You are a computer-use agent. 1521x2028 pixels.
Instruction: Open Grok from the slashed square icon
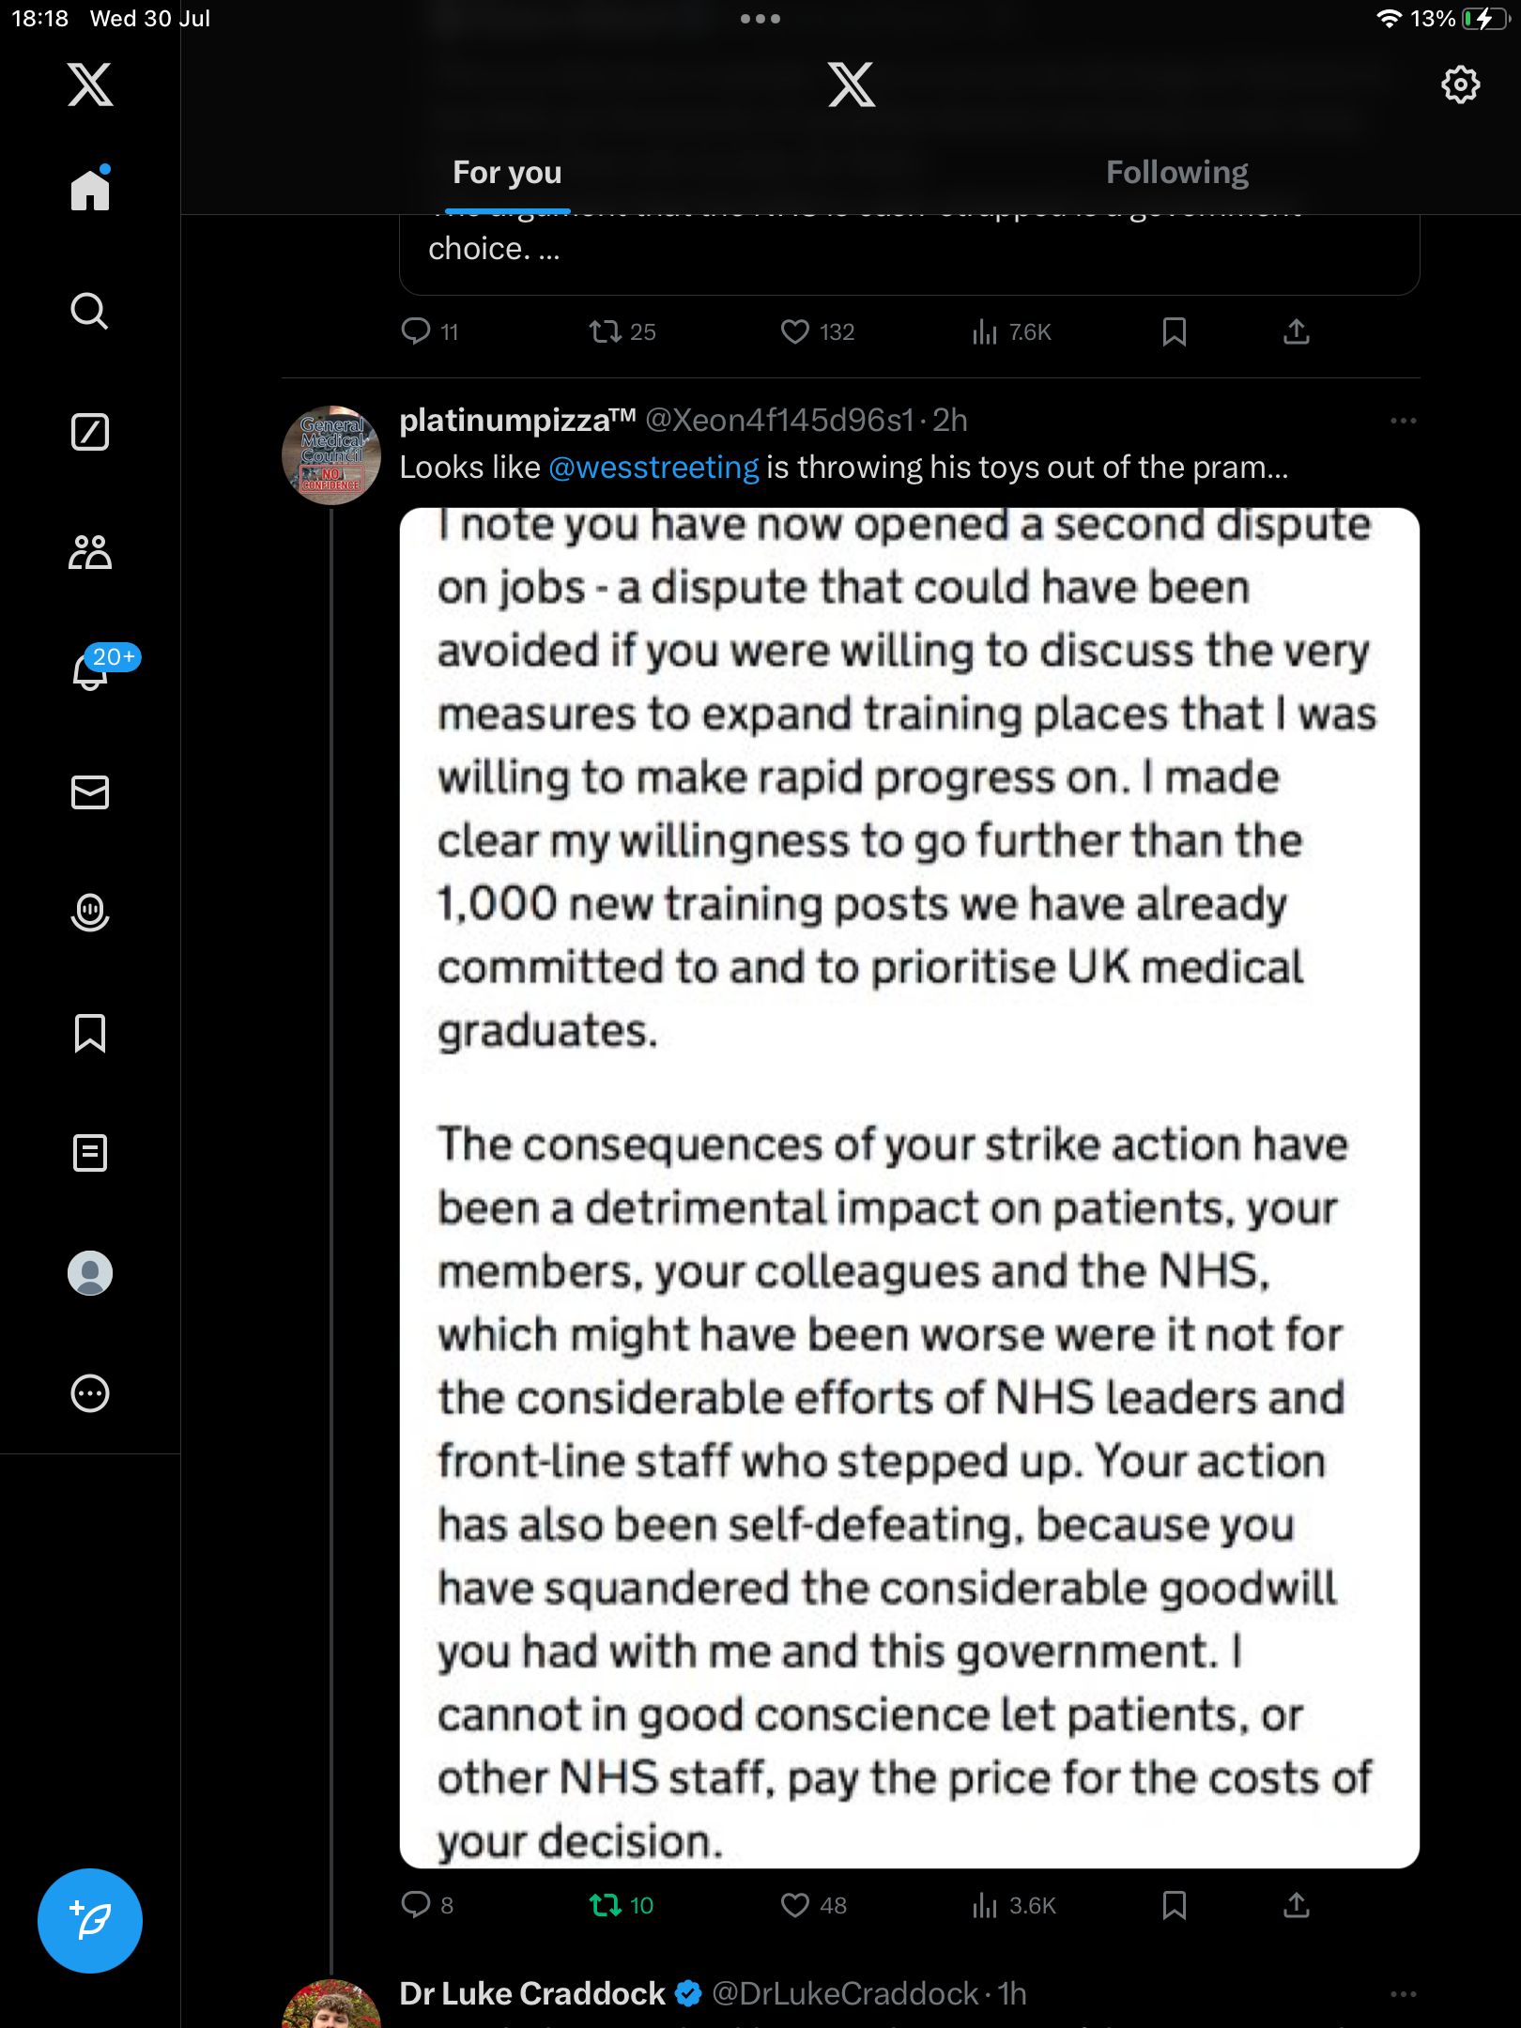pyautogui.click(x=90, y=432)
